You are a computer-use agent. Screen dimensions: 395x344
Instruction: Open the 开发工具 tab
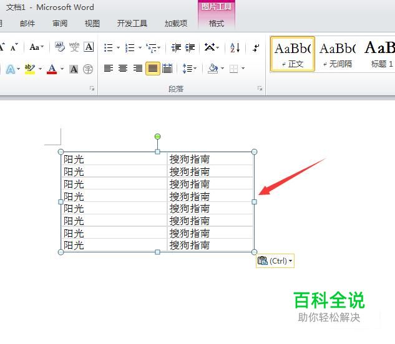(x=132, y=24)
